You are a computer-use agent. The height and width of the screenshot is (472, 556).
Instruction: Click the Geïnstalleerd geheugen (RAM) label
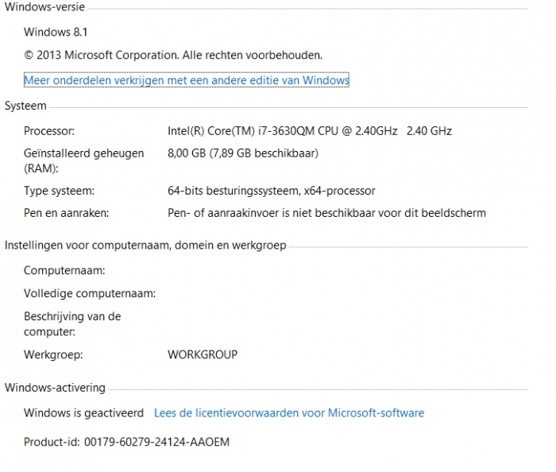83,161
